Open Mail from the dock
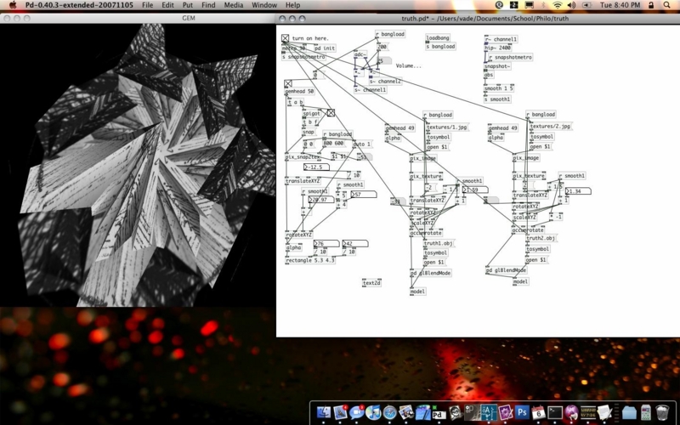680x425 pixels. [340, 412]
